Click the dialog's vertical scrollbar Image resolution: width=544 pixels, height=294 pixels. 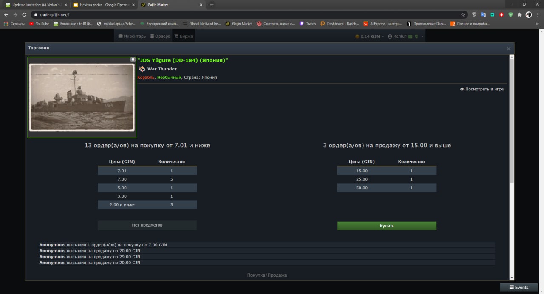pyautogui.click(x=512, y=121)
